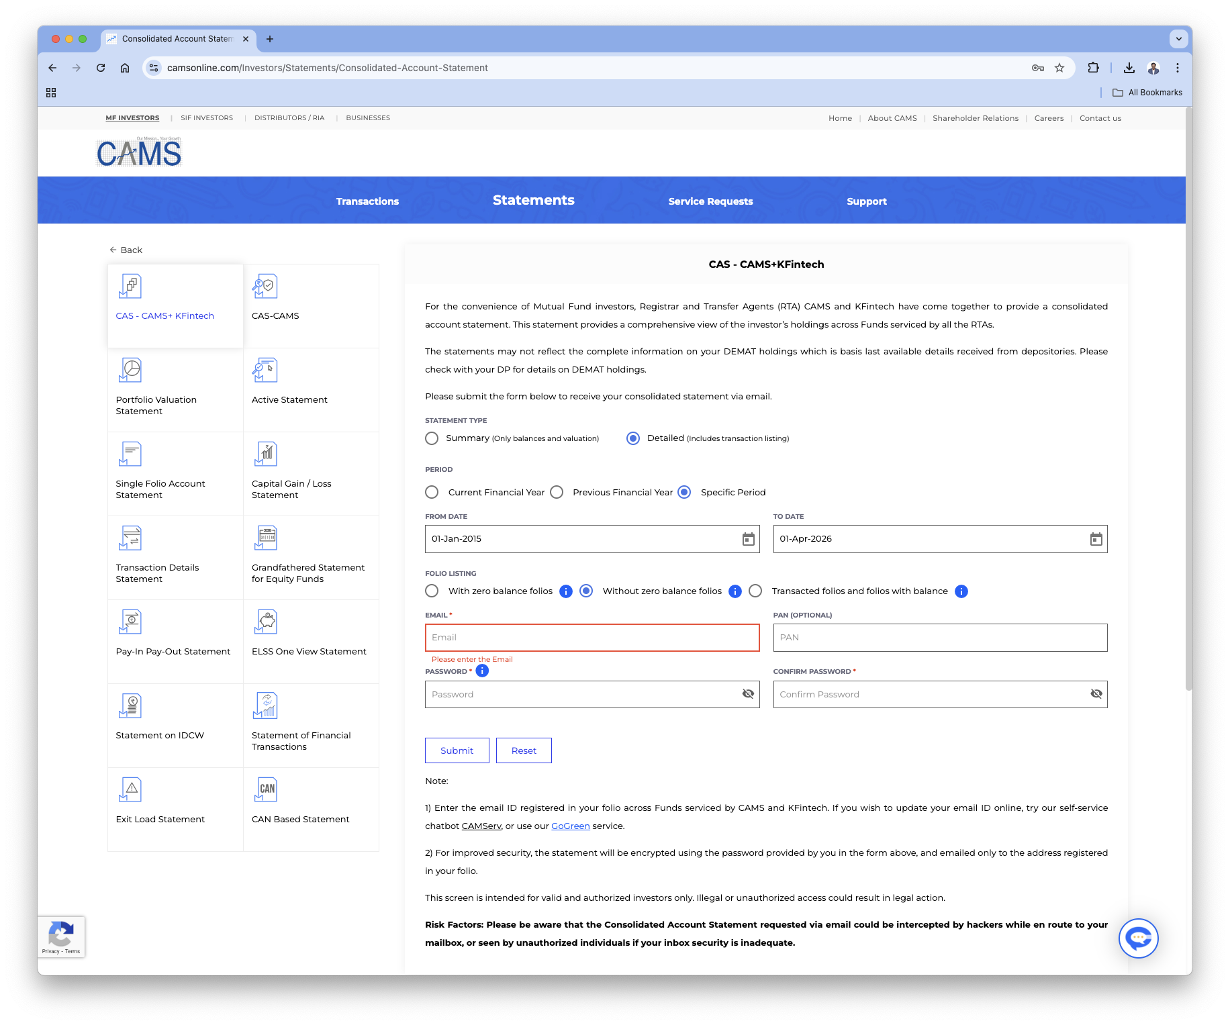Open the To Date calendar picker

tap(1096, 539)
